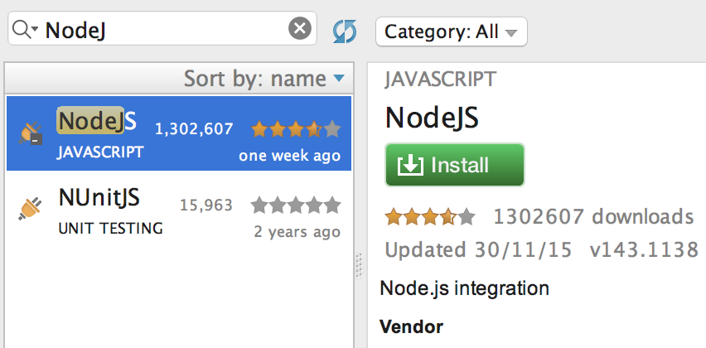706x348 pixels.
Task: Click the NUnitJS gray star rating
Action: [296, 205]
